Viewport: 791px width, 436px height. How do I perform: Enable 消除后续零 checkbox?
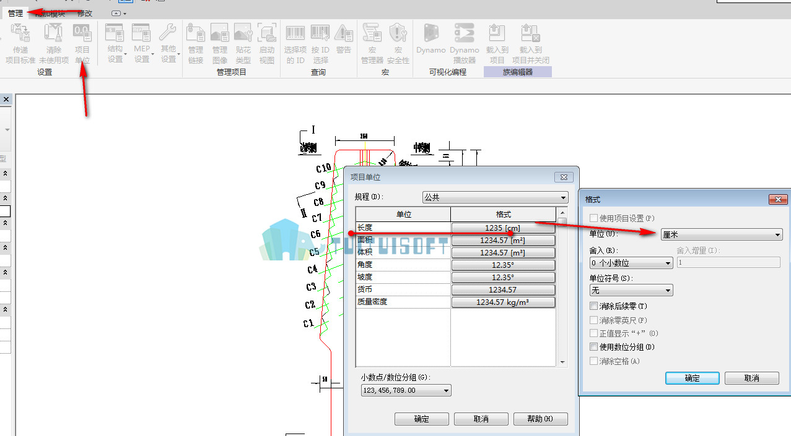(594, 306)
